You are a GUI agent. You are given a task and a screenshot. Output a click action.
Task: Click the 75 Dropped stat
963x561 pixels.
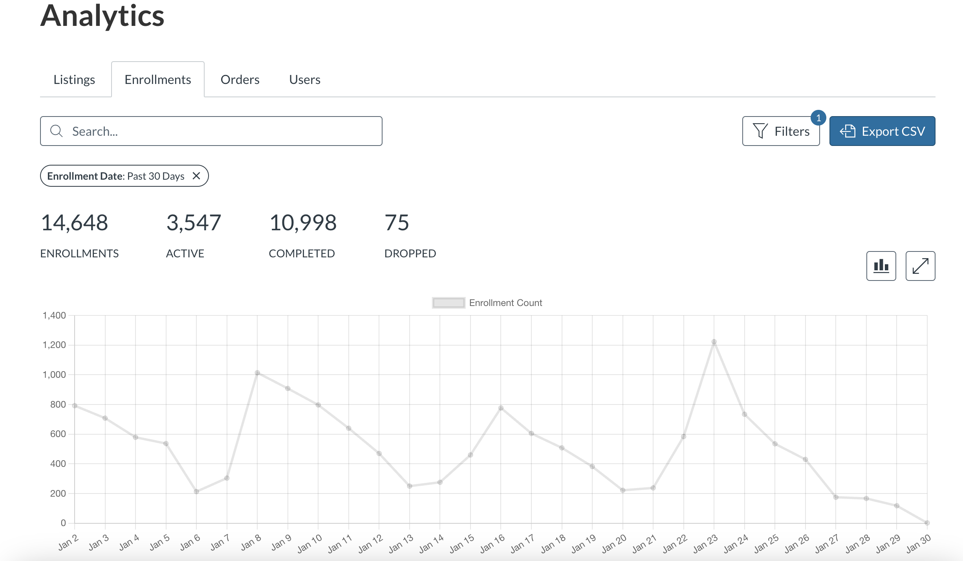pos(397,222)
